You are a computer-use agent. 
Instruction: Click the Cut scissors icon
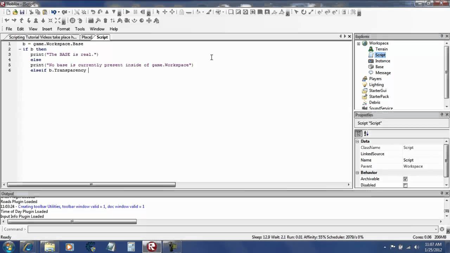(x=31, y=12)
